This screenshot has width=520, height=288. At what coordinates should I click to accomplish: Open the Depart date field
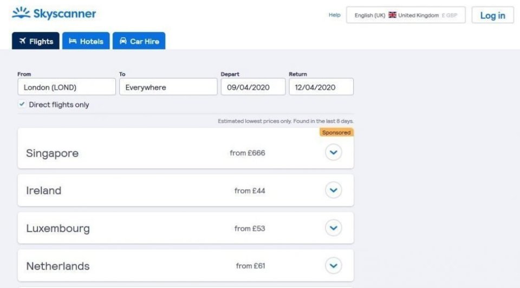[253, 87]
